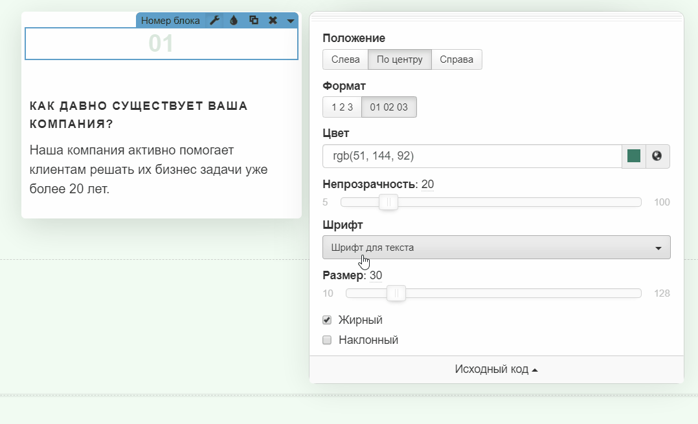Select the '01 02 03' number format

(x=388, y=107)
